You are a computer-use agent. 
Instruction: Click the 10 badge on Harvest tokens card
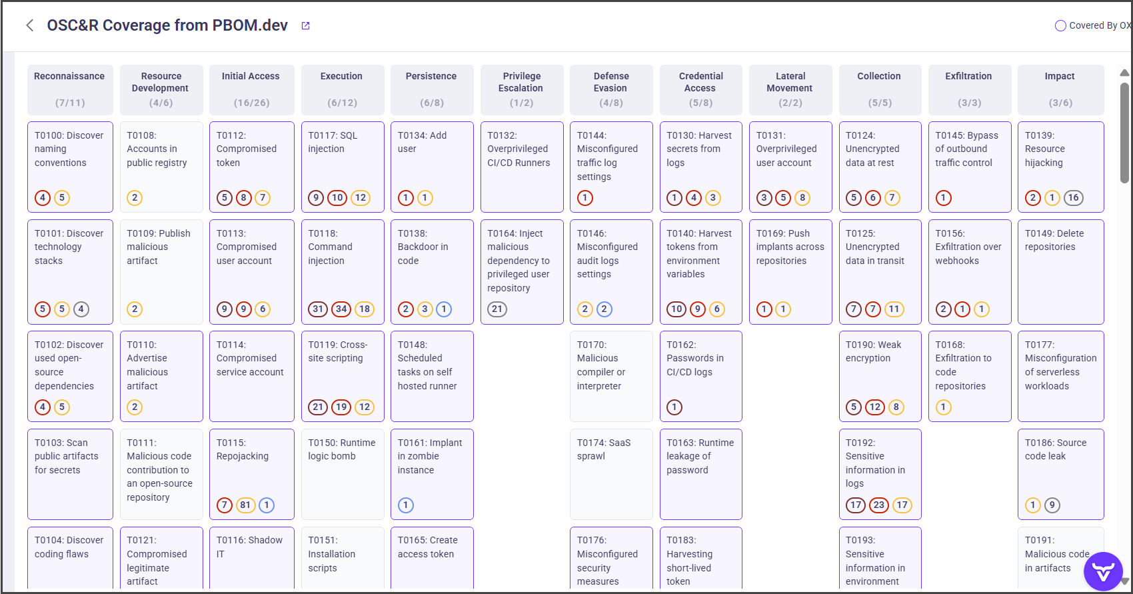(x=676, y=309)
